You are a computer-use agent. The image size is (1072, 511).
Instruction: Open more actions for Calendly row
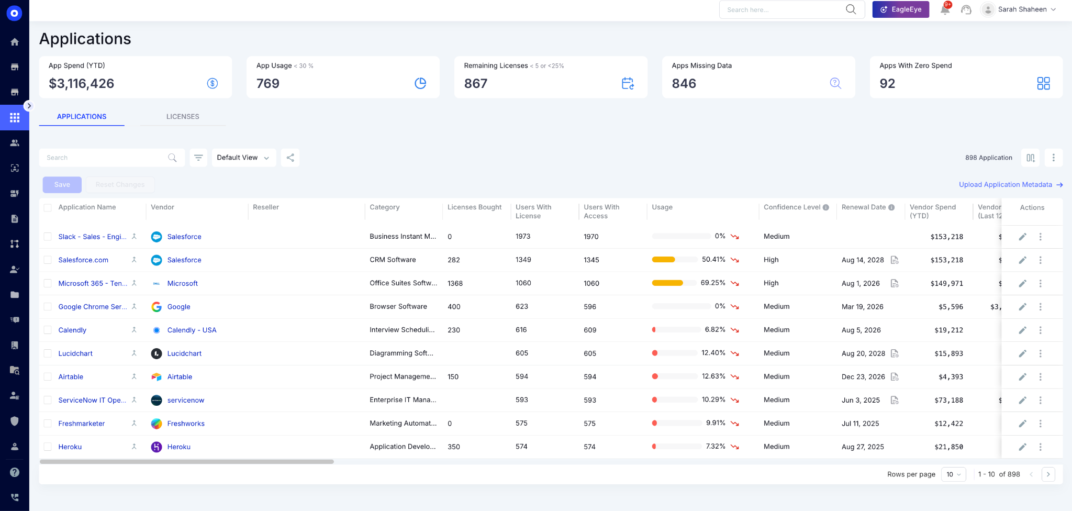[1041, 330]
